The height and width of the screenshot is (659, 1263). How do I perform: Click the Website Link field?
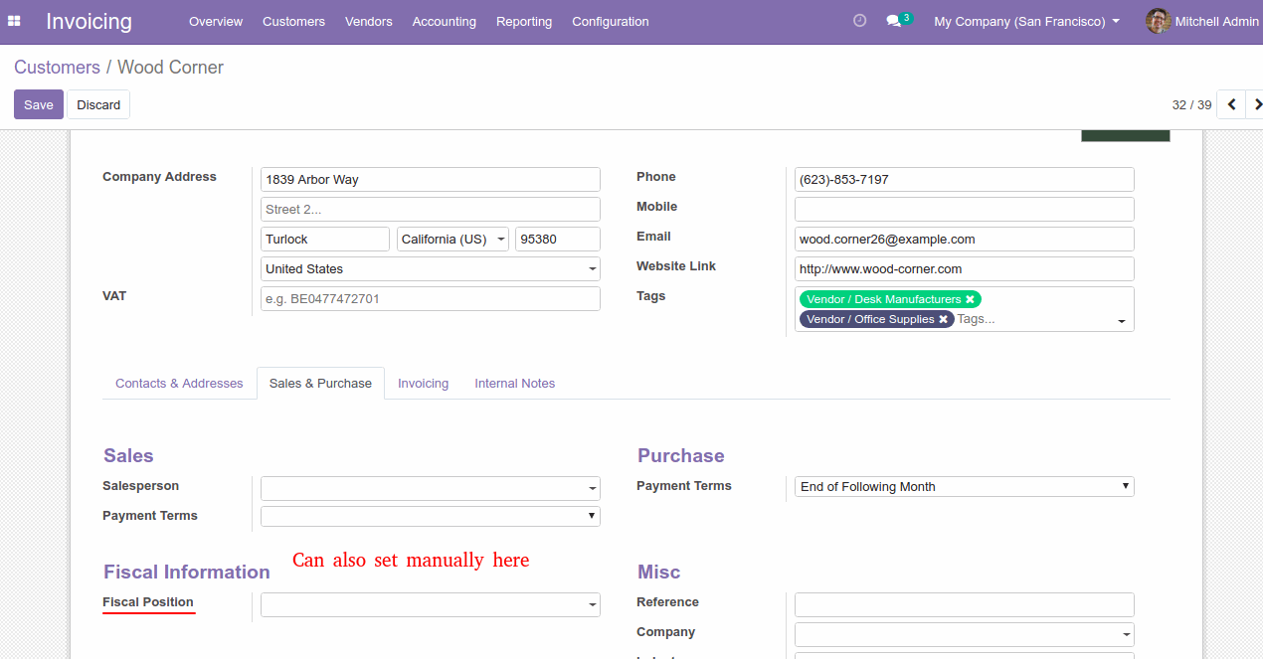(965, 269)
